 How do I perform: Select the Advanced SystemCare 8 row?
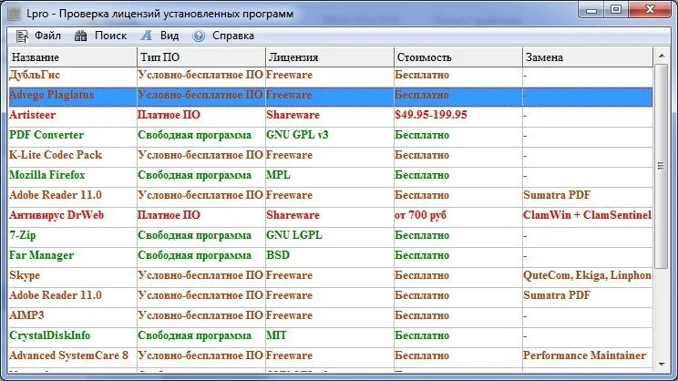(331, 355)
